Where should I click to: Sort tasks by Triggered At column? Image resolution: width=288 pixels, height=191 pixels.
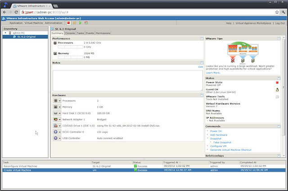pos(185,162)
